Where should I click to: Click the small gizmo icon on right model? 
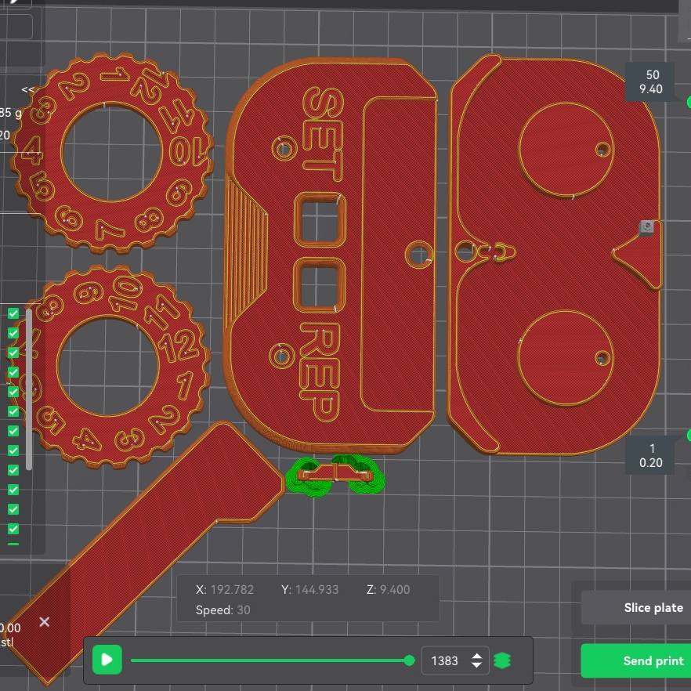(x=646, y=226)
